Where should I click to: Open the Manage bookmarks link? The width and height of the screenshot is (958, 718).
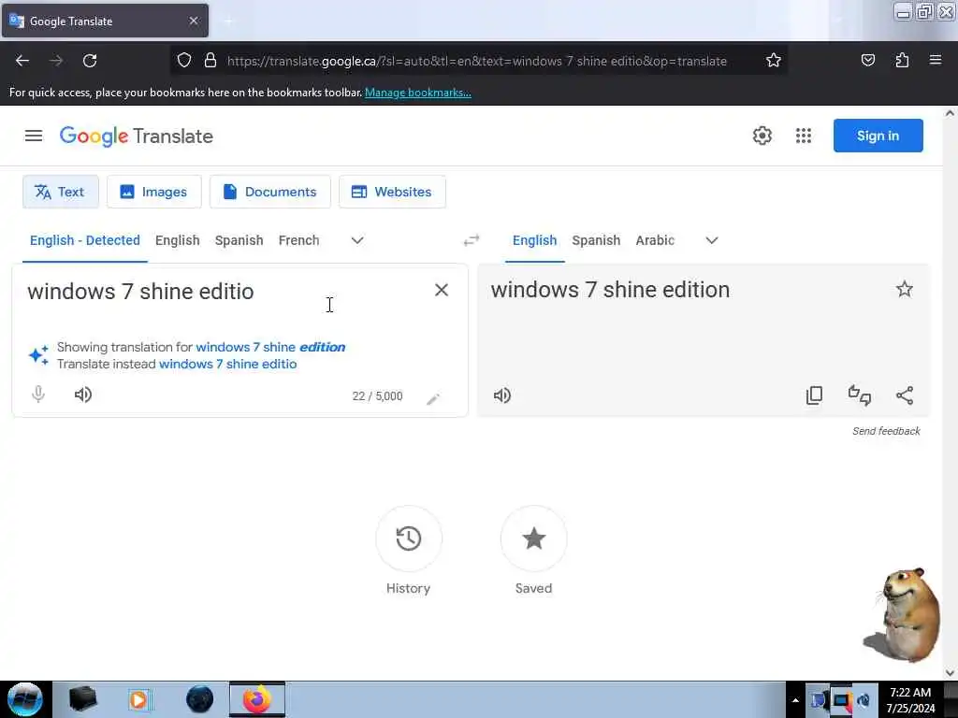click(418, 93)
